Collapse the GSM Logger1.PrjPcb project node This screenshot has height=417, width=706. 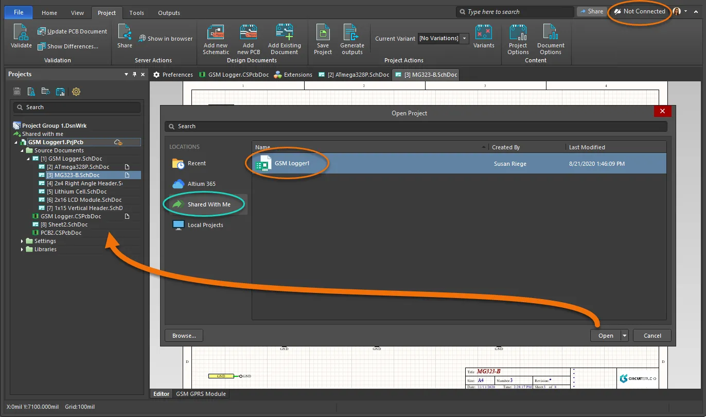pyautogui.click(x=15, y=142)
